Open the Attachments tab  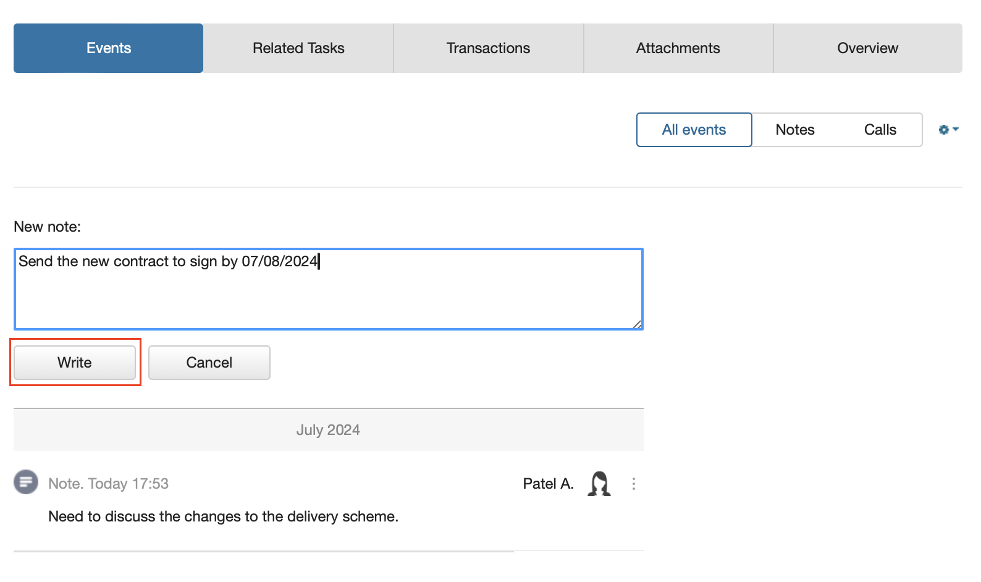tap(678, 48)
